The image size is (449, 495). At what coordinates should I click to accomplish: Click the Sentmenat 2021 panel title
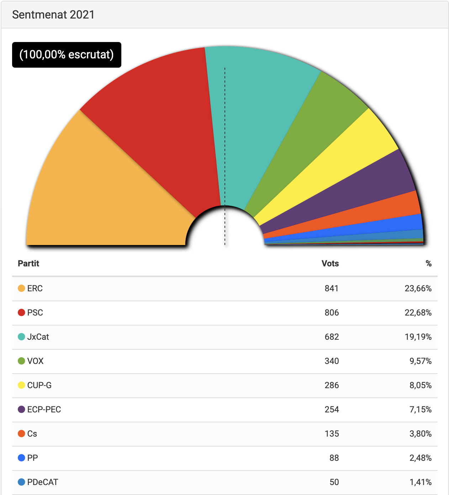pyautogui.click(x=53, y=15)
